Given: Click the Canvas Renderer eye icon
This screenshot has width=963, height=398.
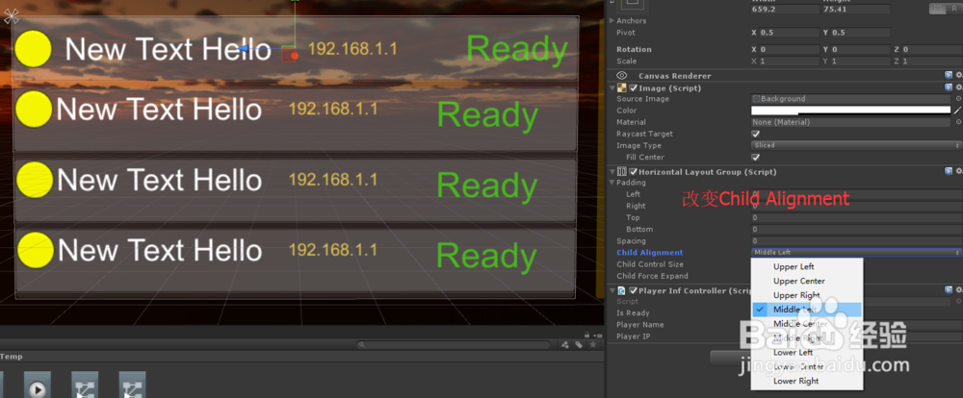Looking at the screenshot, I should pyautogui.click(x=621, y=75).
